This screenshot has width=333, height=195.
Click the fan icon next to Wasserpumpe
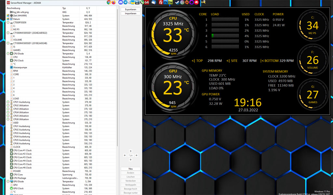click(11, 67)
